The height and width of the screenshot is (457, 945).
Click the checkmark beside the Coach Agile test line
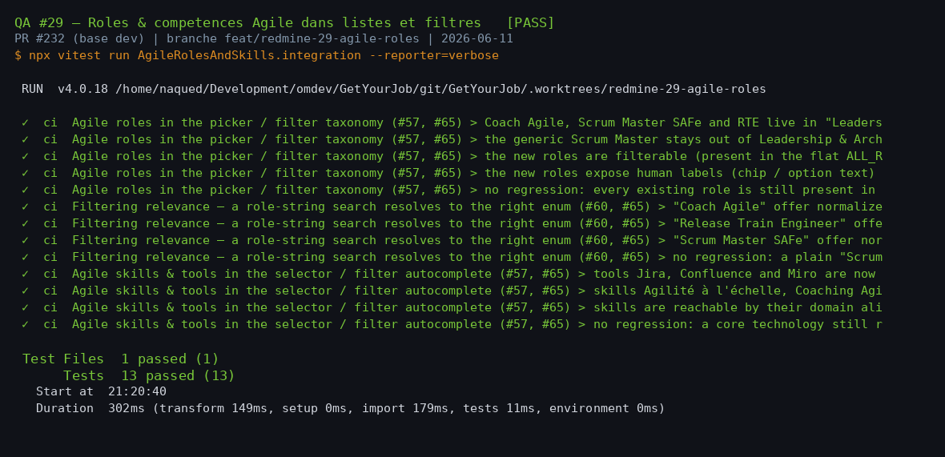coord(26,122)
